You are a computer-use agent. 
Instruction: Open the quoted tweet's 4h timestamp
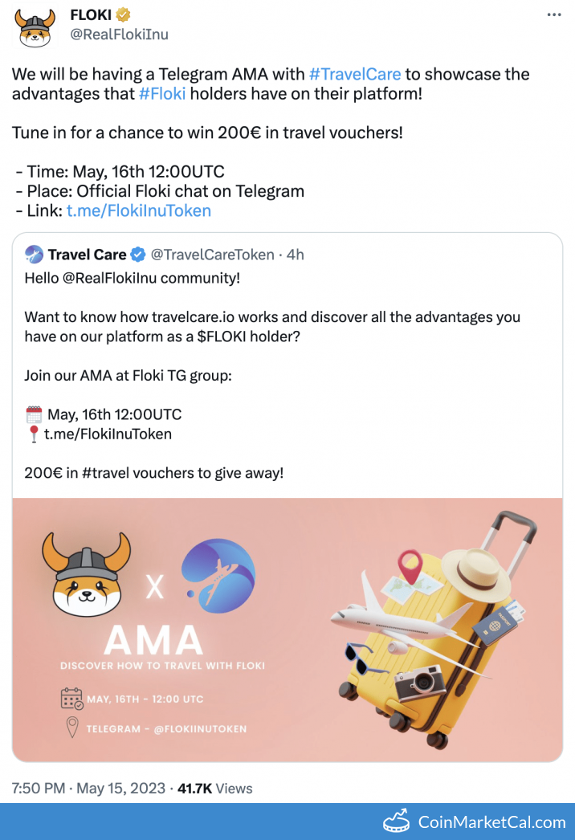point(296,255)
